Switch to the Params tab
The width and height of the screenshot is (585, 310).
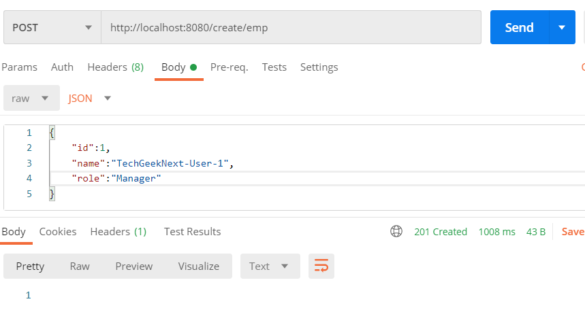(x=19, y=67)
